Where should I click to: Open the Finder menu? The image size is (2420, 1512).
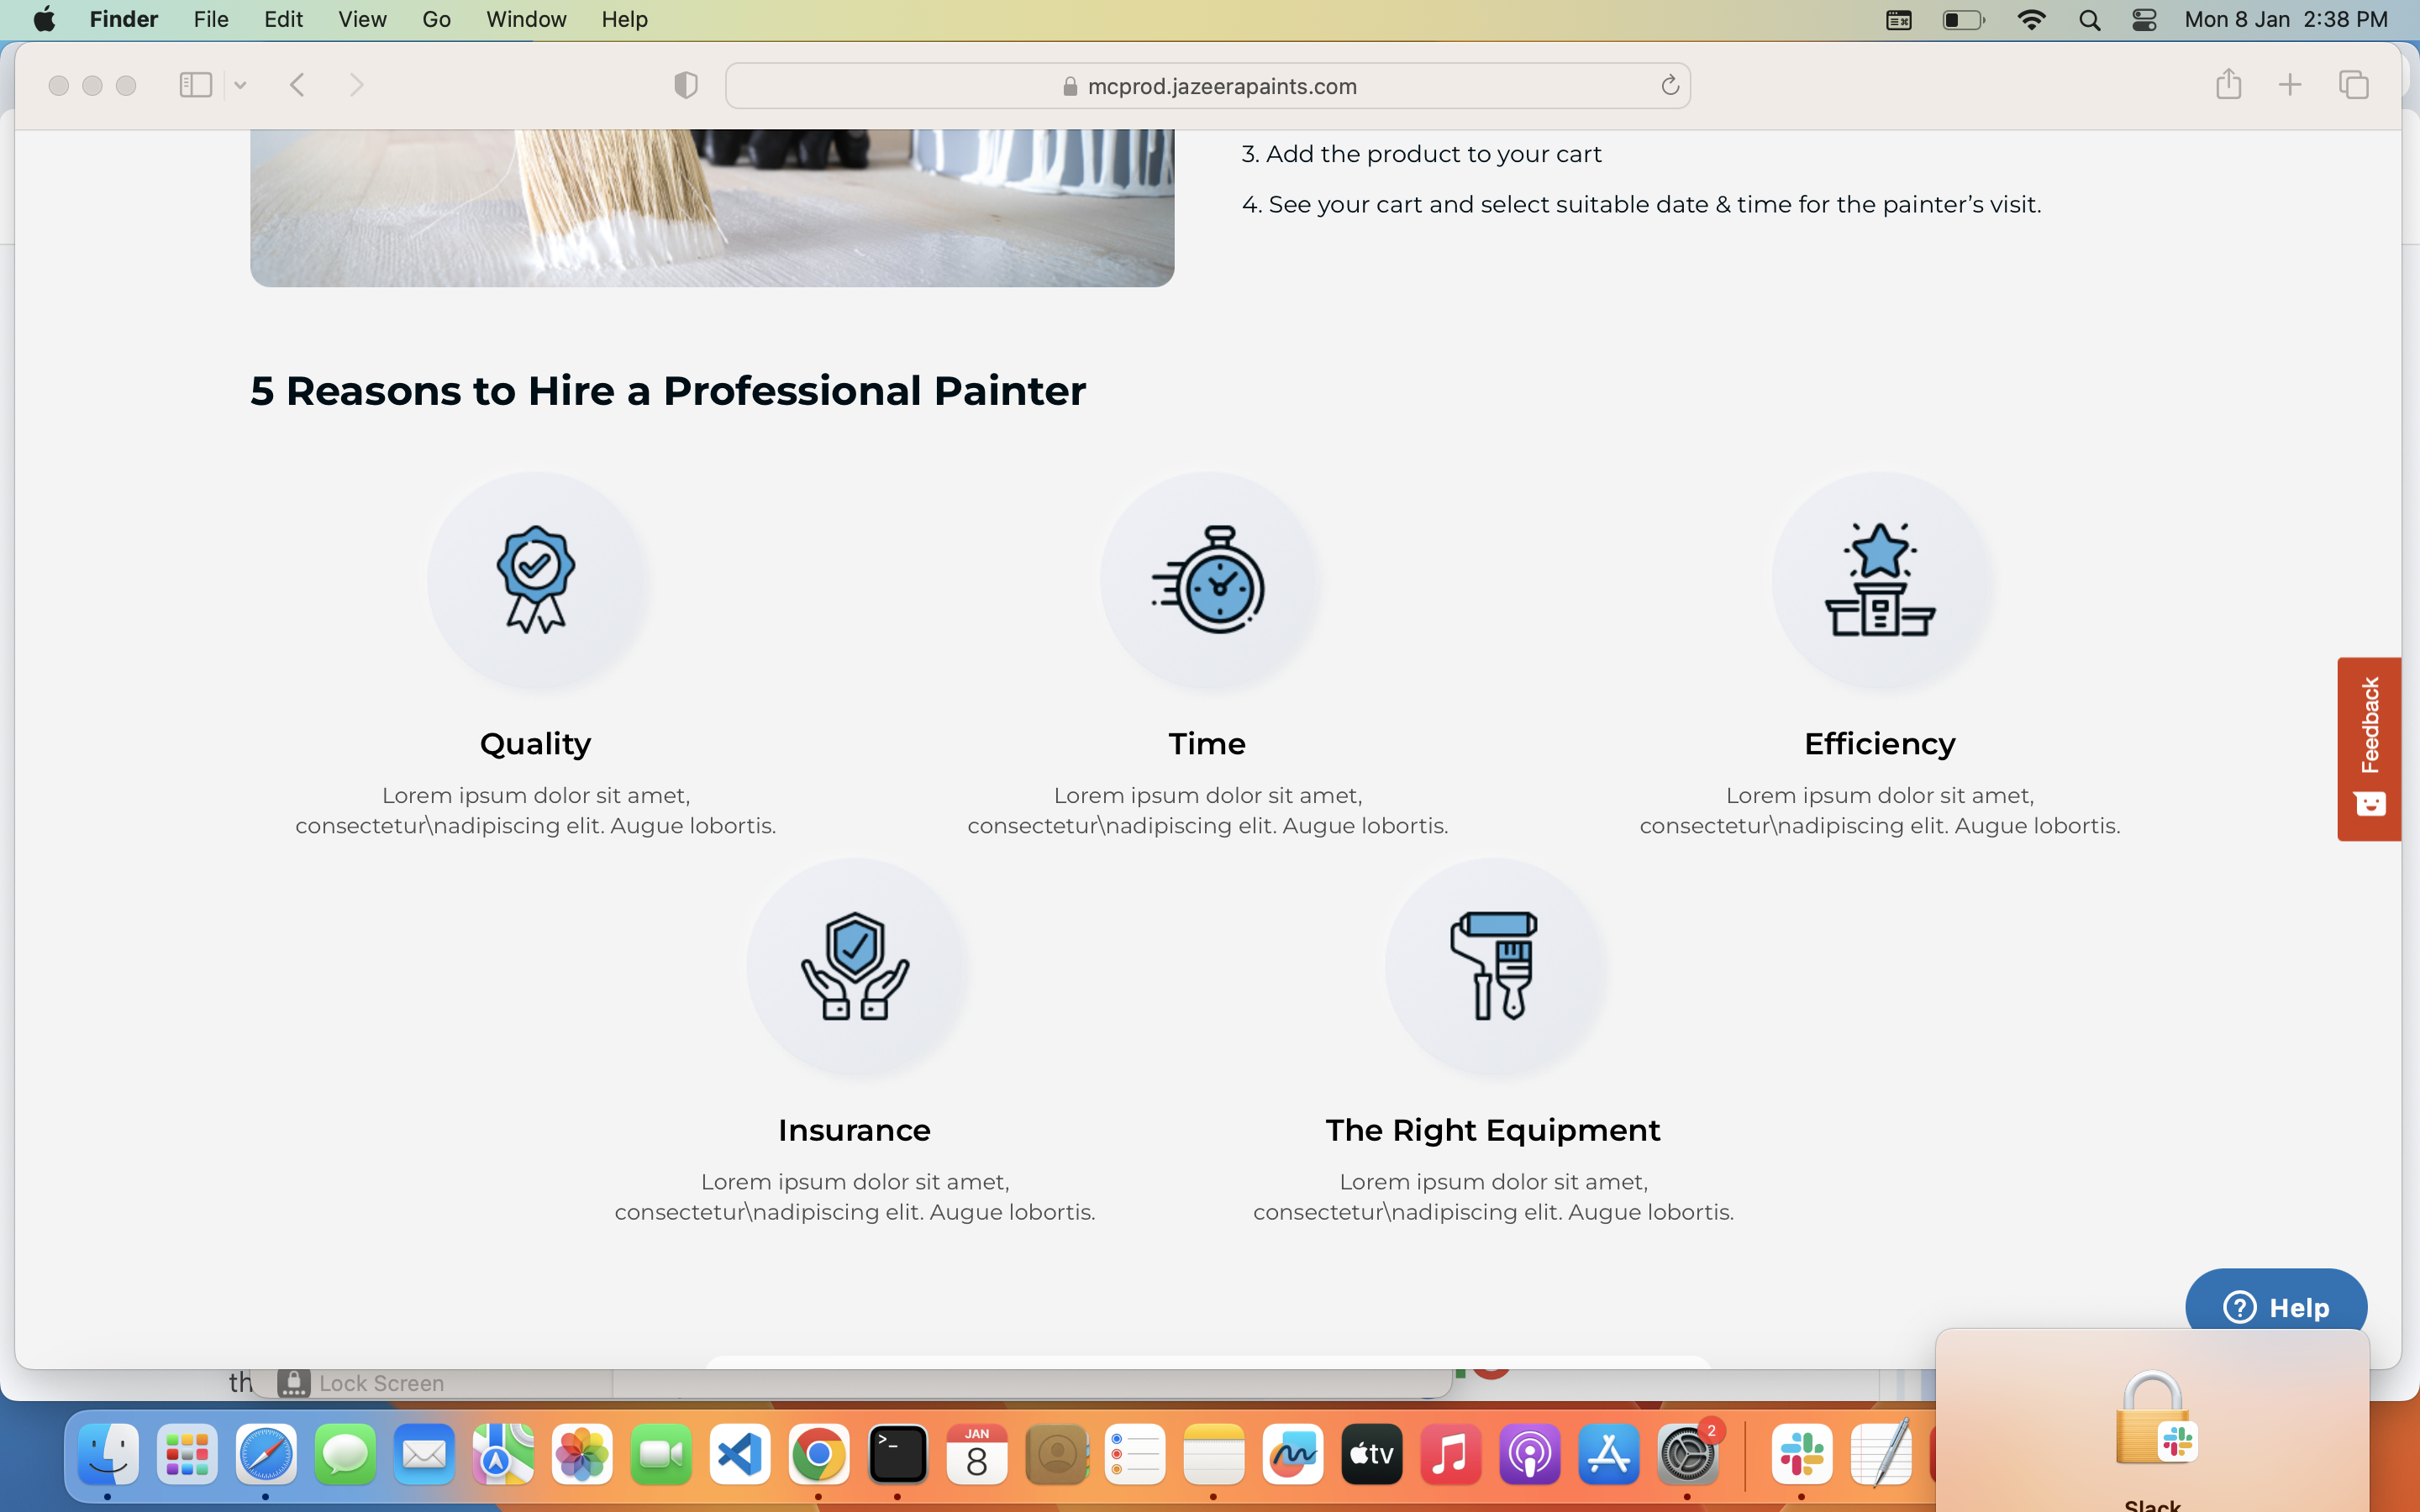(x=124, y=19)
